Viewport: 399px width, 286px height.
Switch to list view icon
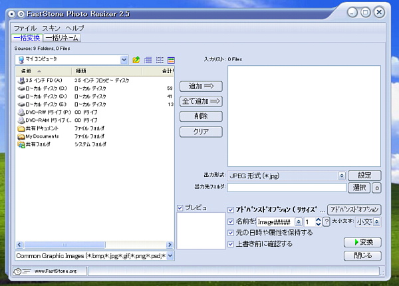(160, 60)
